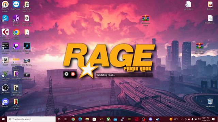This screenshot has height=122, width=218.
Task: Open the DESKTOP STUFF folder
Action: (16, 104)
